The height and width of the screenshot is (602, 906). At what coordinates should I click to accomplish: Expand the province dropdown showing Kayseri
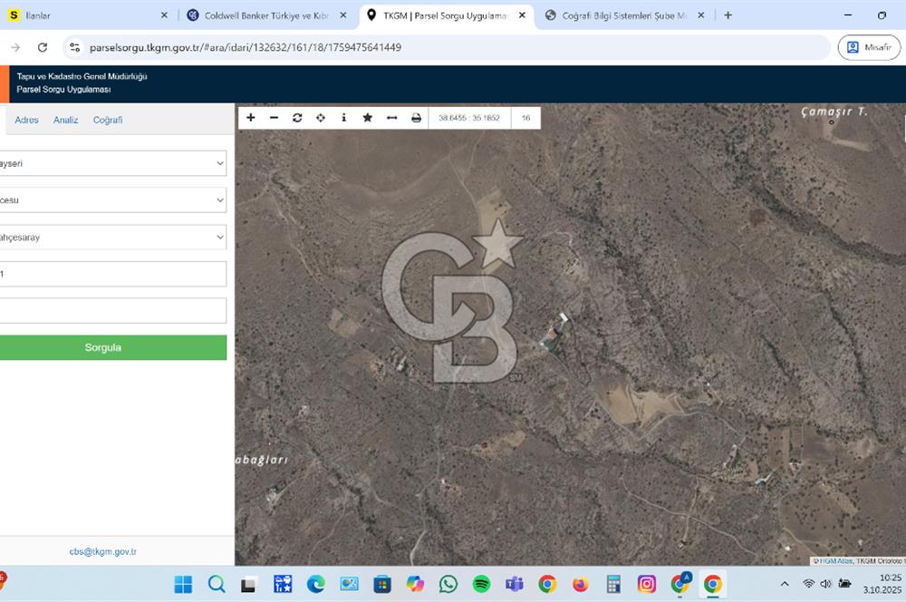112,163
